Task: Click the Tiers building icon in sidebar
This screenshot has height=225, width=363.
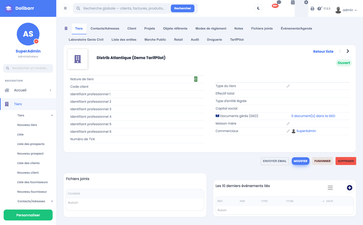Action: tap(7, 104)
